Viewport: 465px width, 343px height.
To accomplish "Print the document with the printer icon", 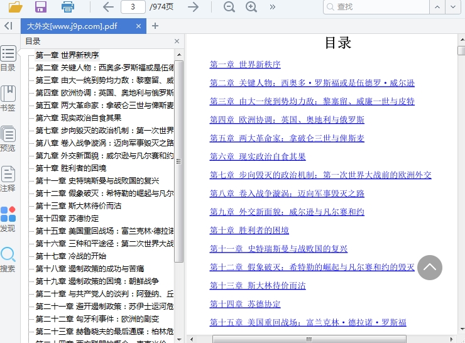I will pyautogui.click(x=68, y=6).
